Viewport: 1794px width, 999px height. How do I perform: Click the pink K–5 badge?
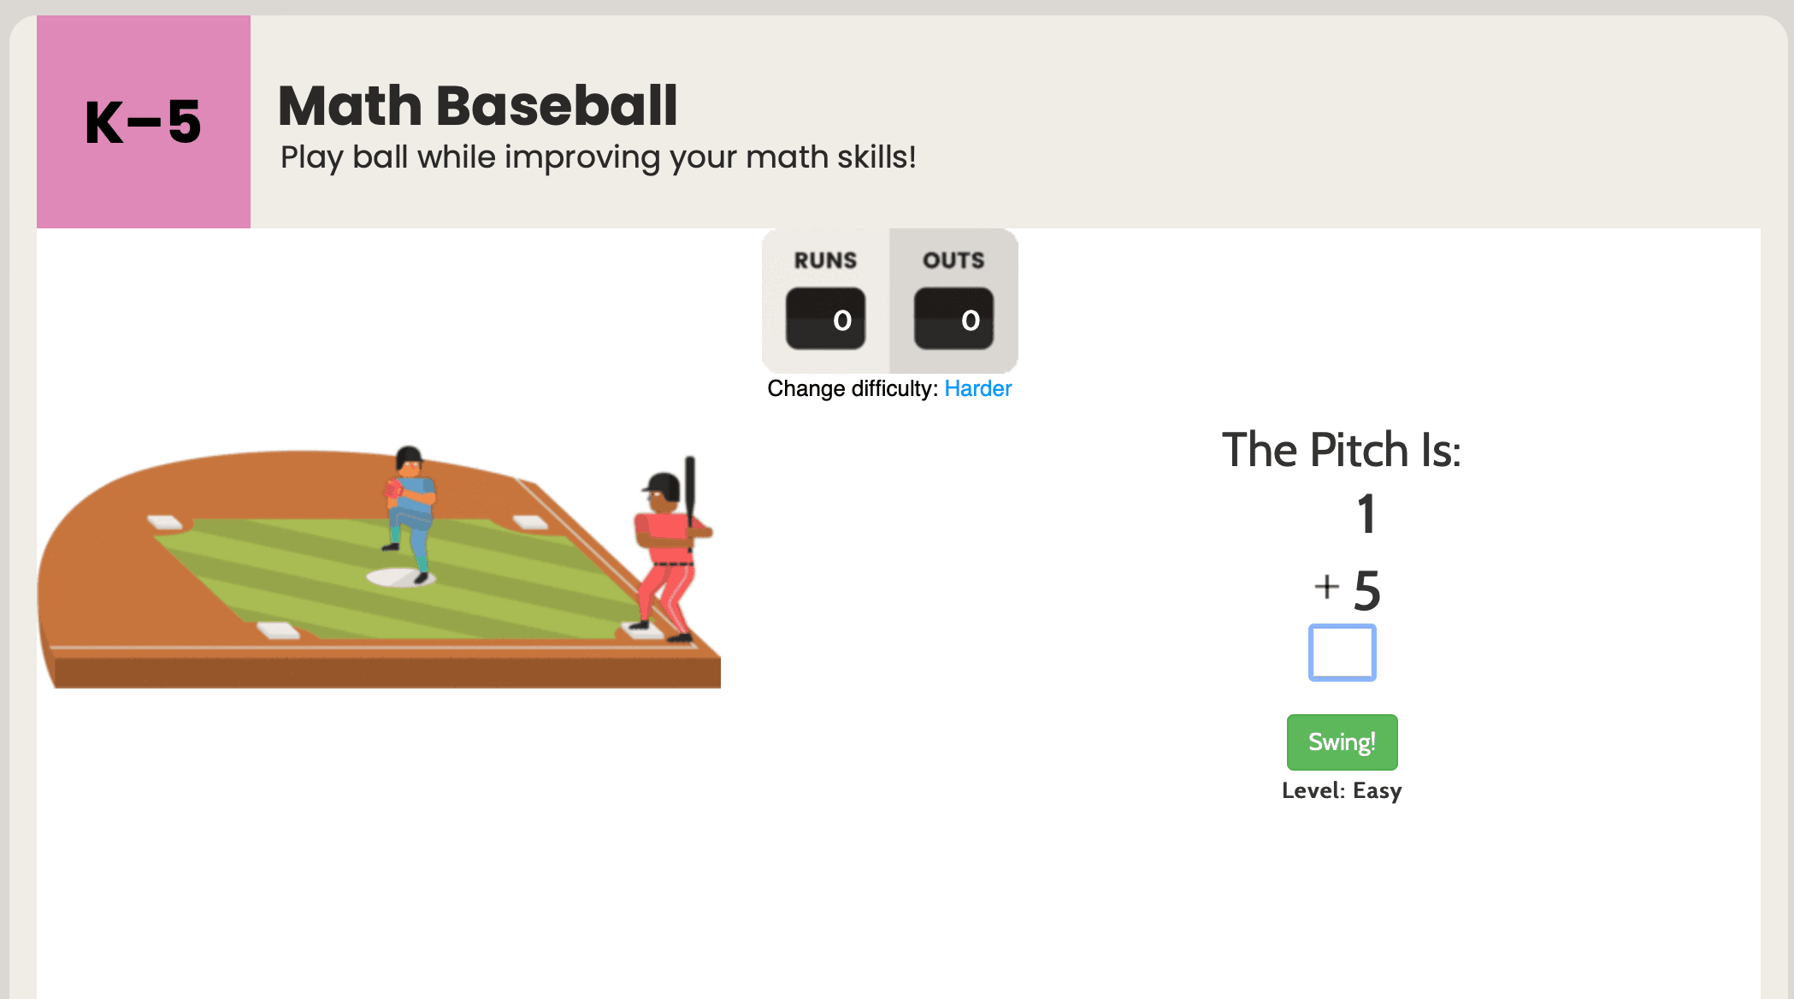(144, 121)
